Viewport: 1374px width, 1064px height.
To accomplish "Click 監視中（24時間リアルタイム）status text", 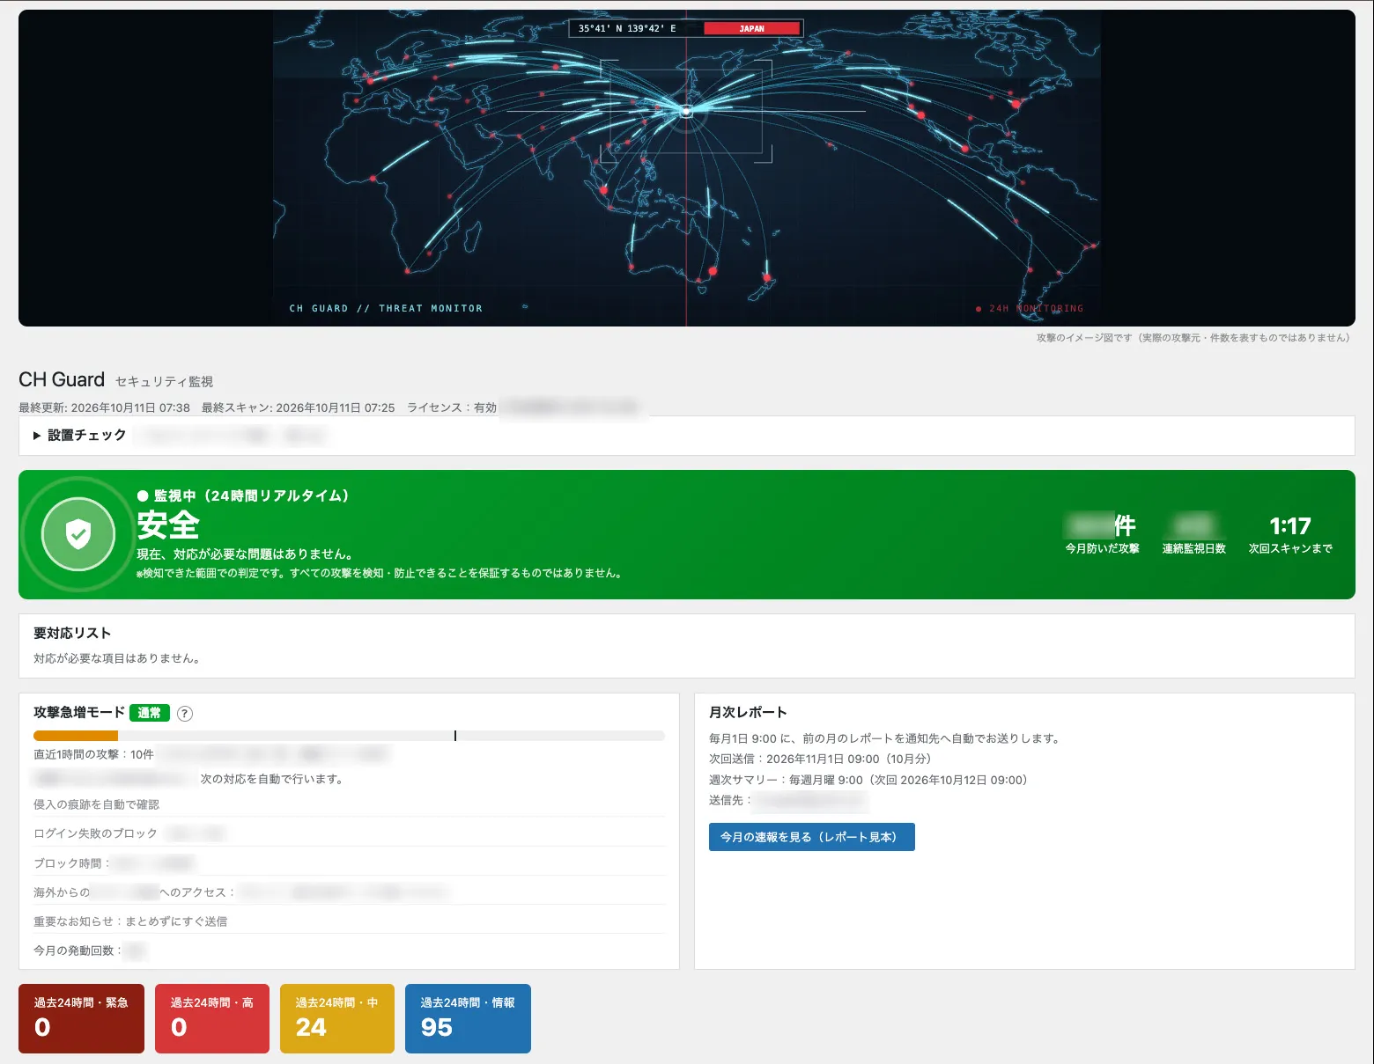I will click(244, 496).
